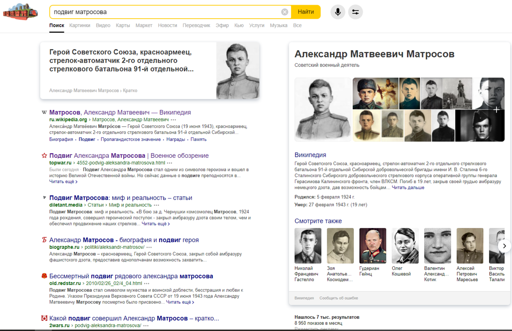Click the Память sitelink

point(198,140)
